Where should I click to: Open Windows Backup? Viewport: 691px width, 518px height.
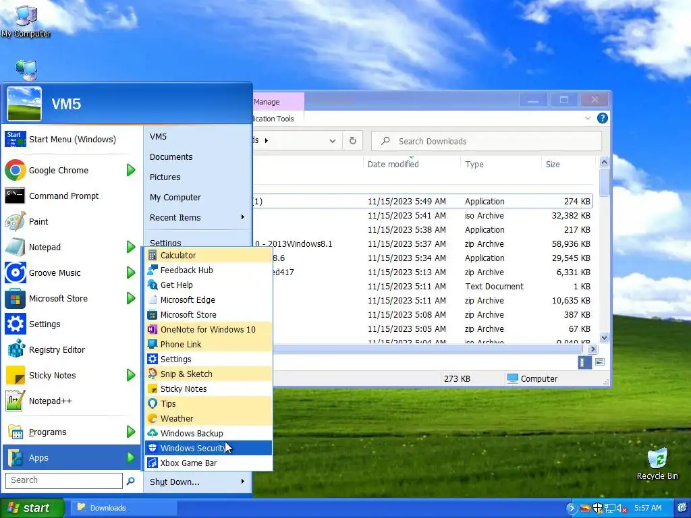[209, 434]
